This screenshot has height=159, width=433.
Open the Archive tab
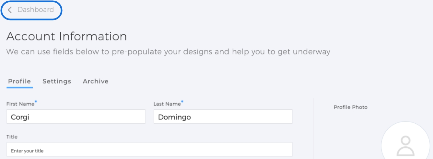pos(96,81)
